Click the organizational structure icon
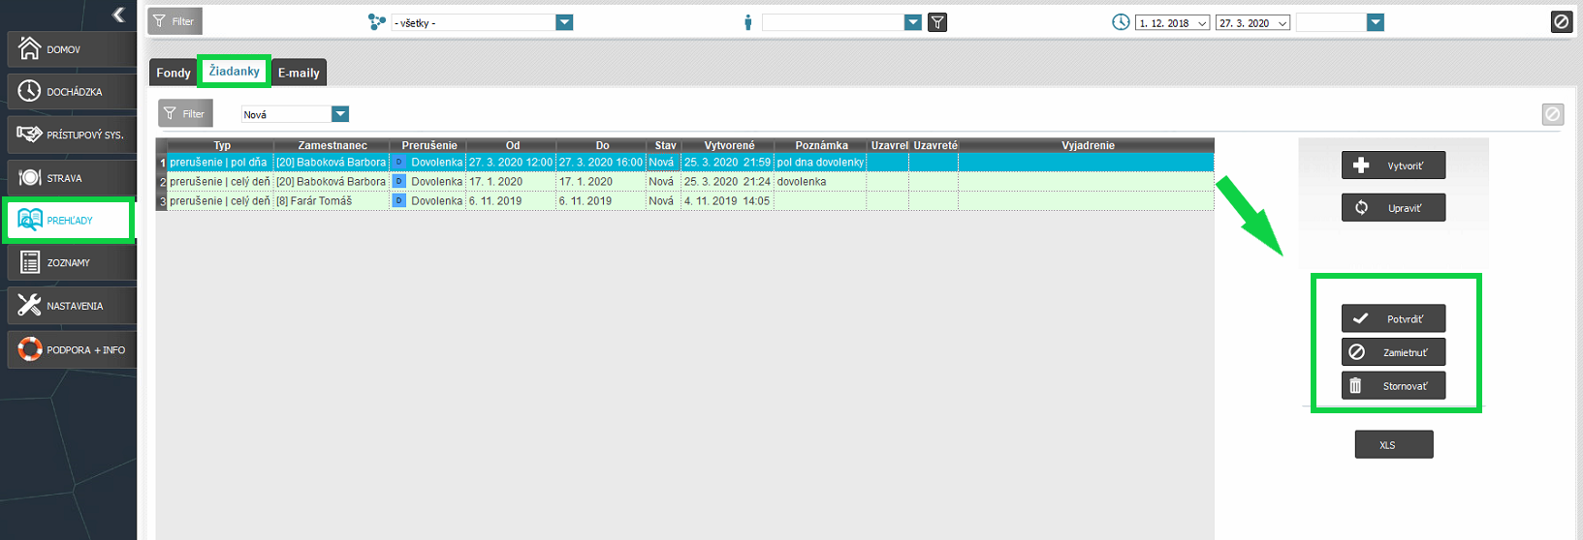The image size is (1583, 540). (377, 21)
